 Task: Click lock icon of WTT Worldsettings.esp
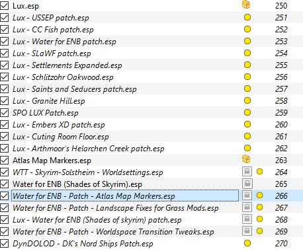point(247,172)
